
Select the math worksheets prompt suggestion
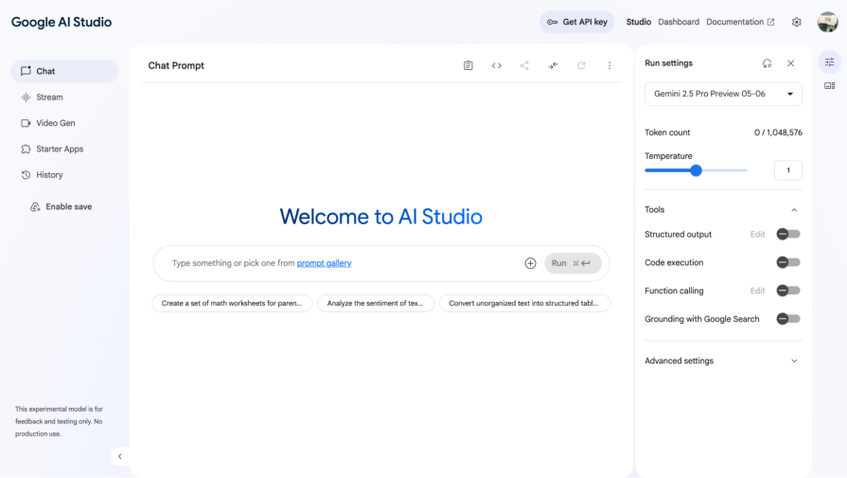(232, 304)
